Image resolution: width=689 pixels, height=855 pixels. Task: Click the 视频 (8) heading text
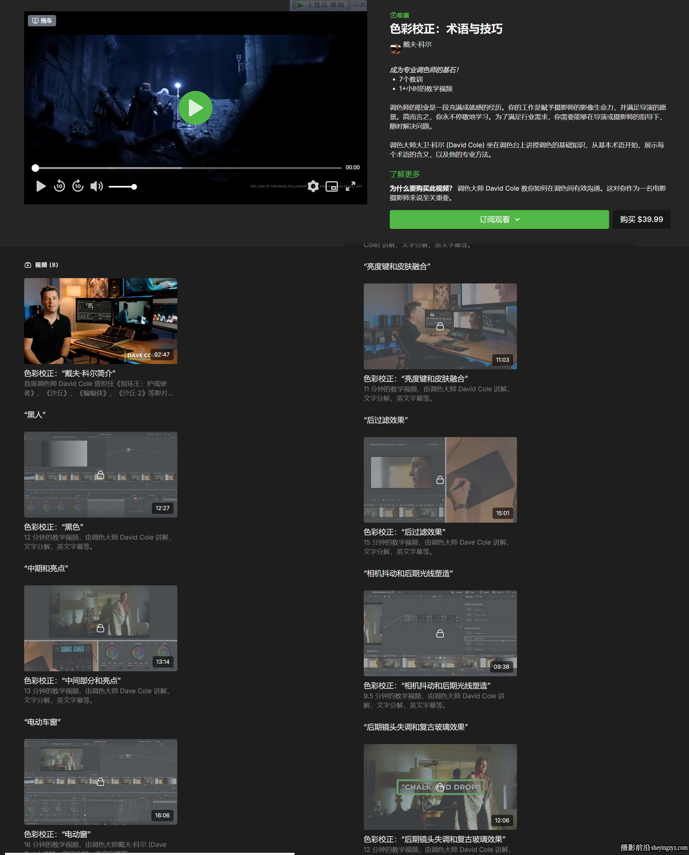[x=46, y=265]
